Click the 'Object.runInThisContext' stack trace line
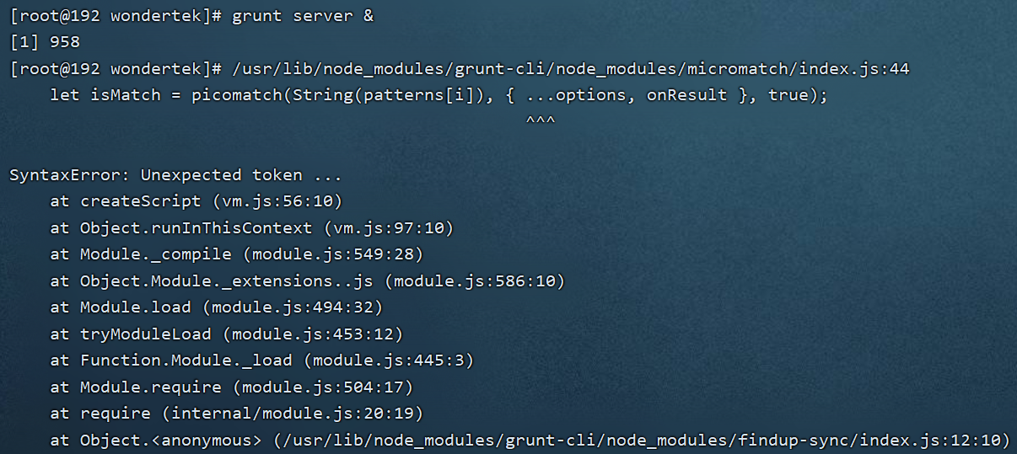This screenshot has width=1017, height=454. click(252, 228)
